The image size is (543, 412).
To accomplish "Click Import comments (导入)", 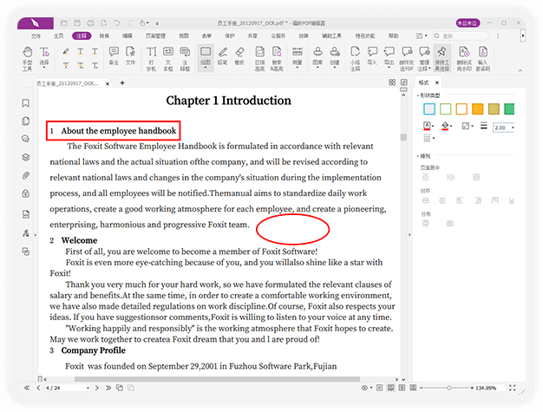I will point(372,56).
